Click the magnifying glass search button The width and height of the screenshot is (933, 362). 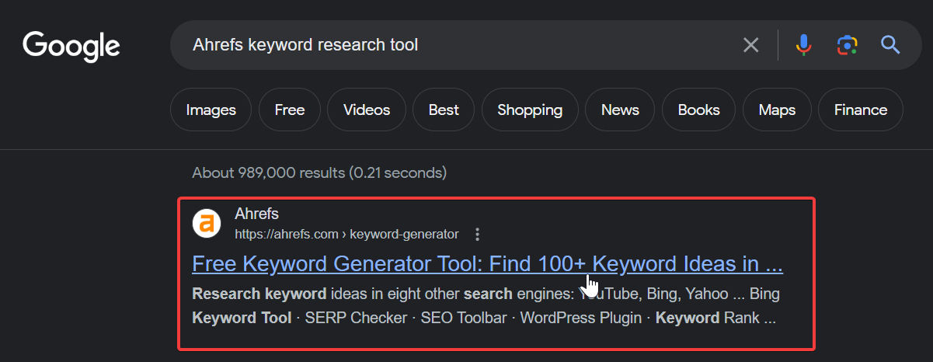[x=890, y=45]
